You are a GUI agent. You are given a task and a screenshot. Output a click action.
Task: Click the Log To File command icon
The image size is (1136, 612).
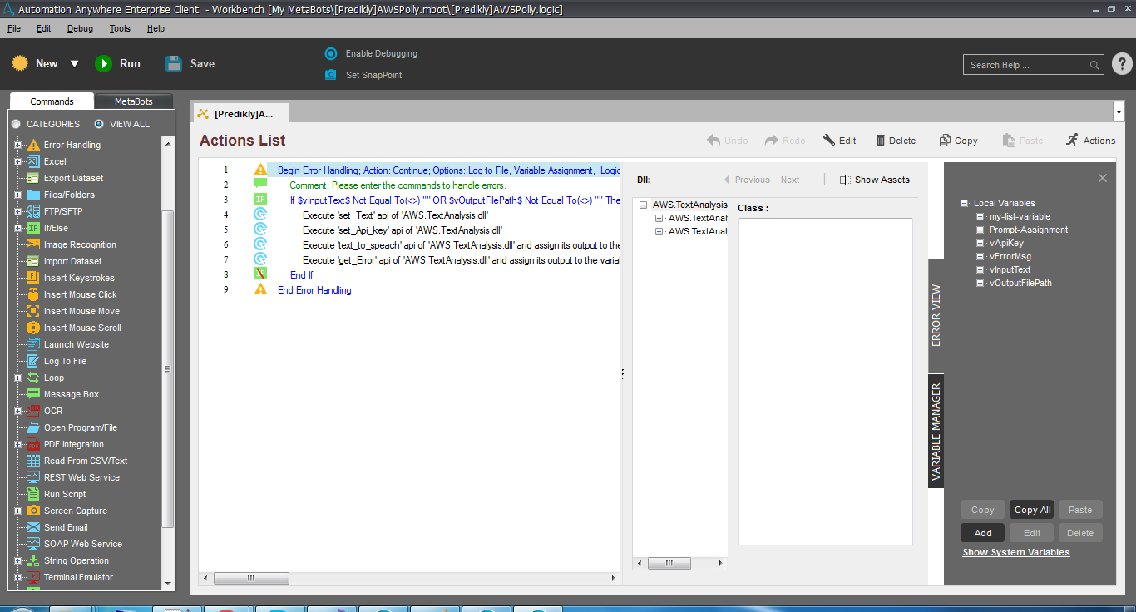click(33, 361)
